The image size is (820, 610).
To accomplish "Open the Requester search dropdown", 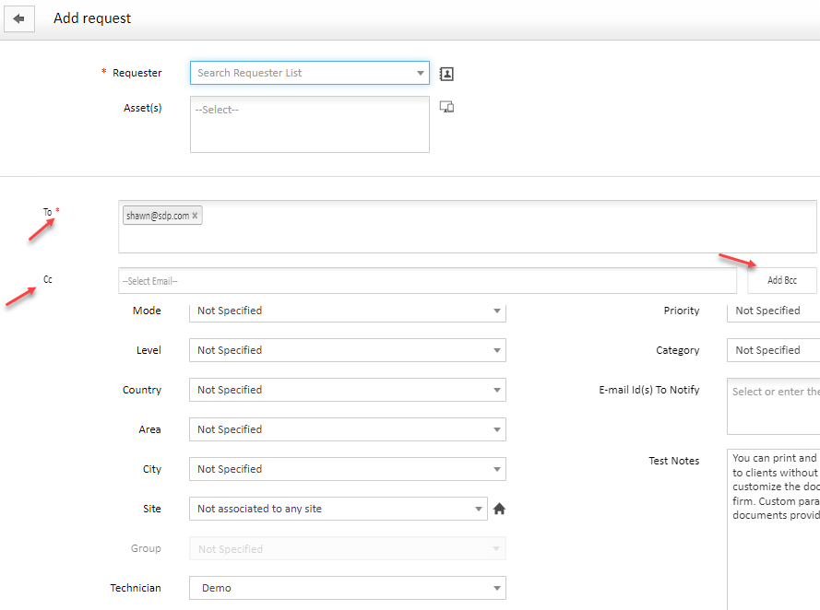I will [309, 73].
